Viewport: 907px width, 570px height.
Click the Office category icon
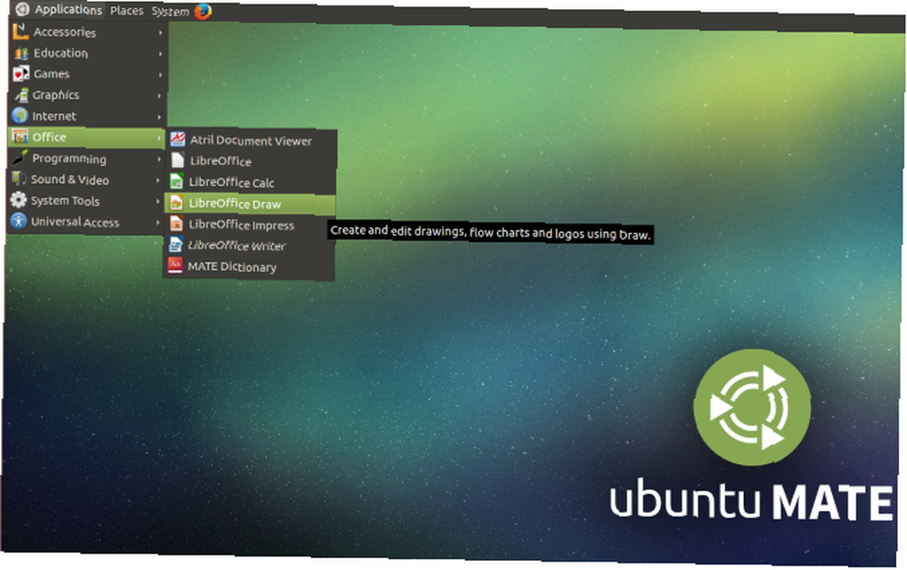point(20,137)
